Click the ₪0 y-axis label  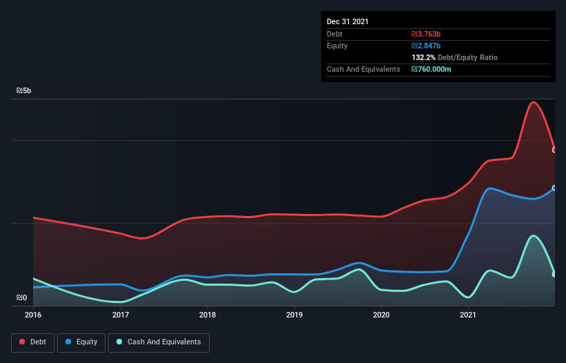click(x=21, y=297)
